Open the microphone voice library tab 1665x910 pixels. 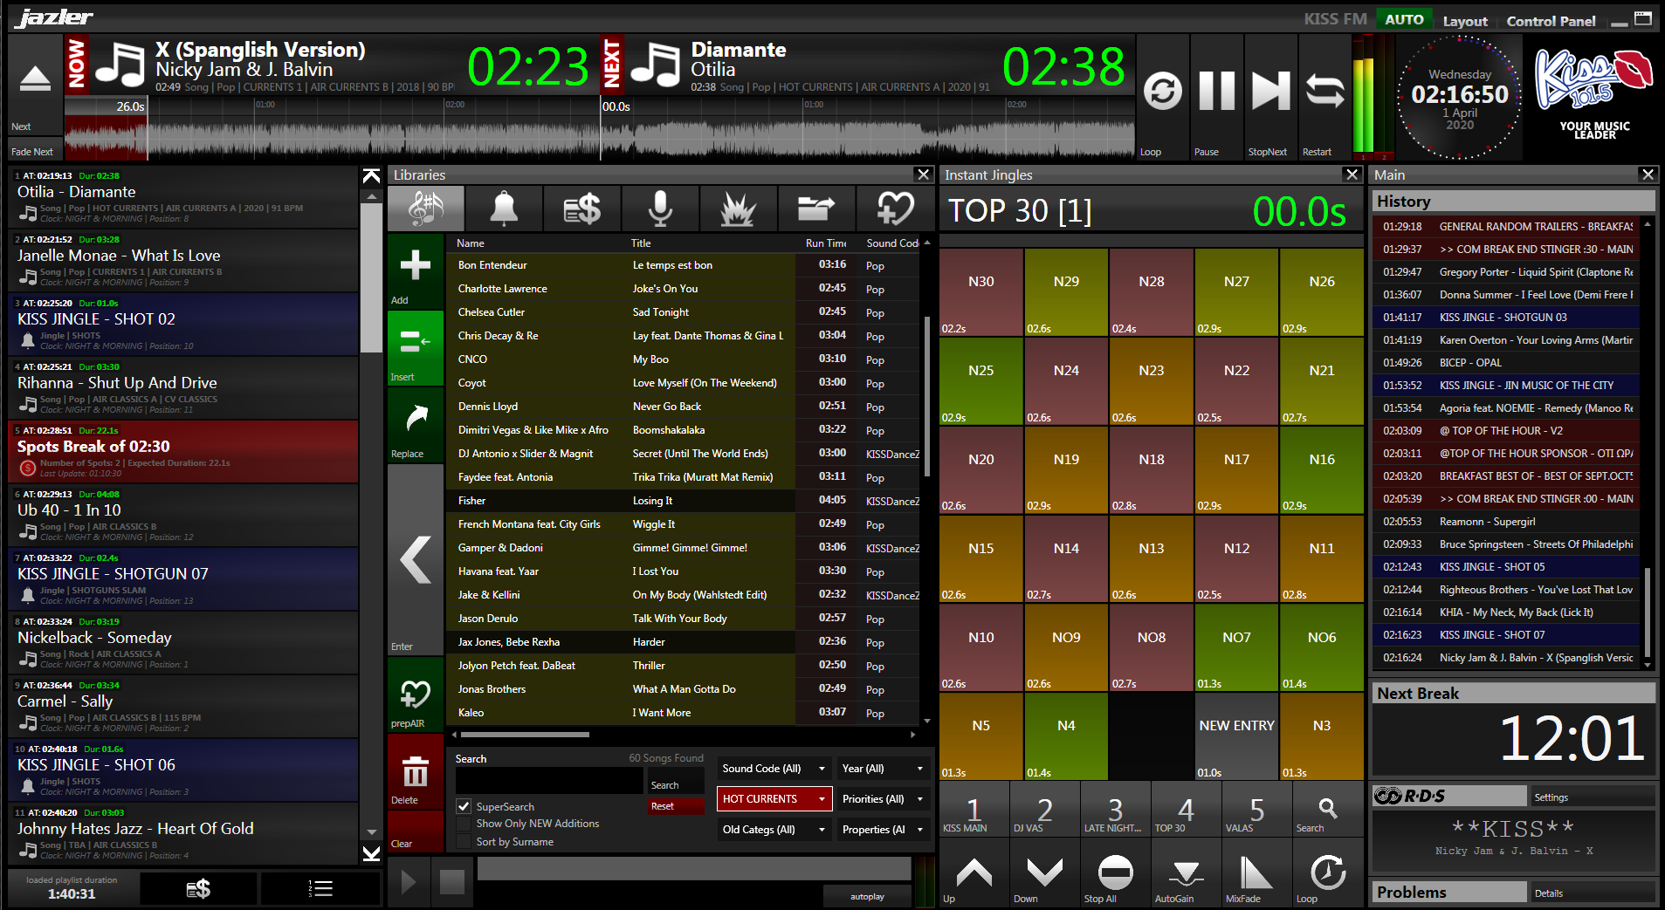660,209
